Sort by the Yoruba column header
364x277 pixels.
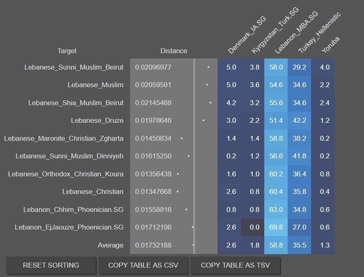(x=330, y=45)
